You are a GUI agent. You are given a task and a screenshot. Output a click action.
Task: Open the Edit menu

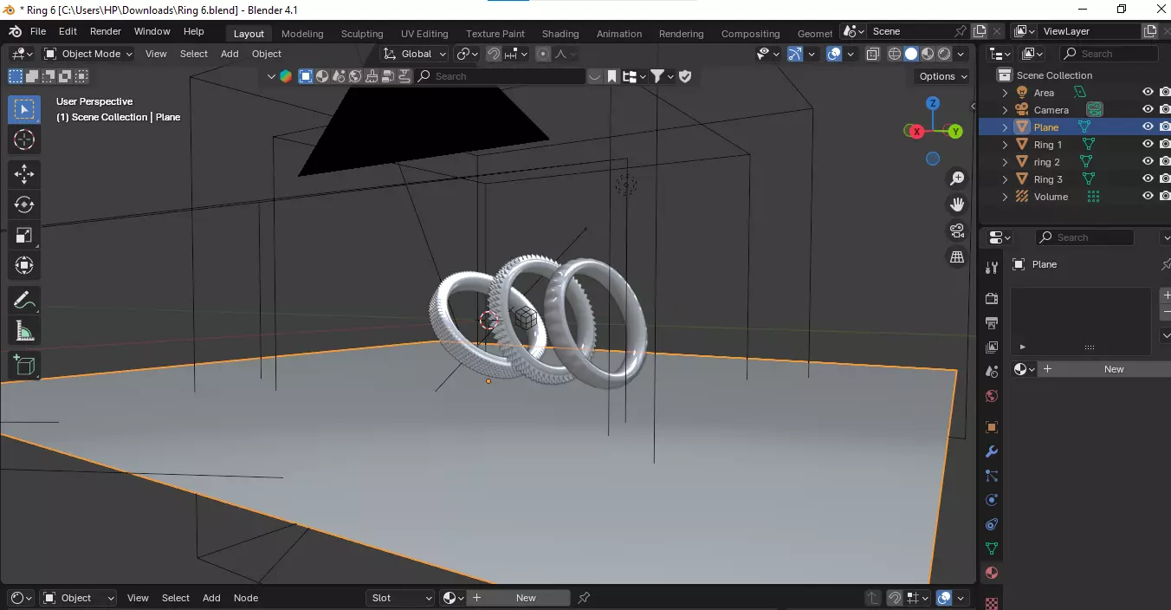(x=68, y=31)
